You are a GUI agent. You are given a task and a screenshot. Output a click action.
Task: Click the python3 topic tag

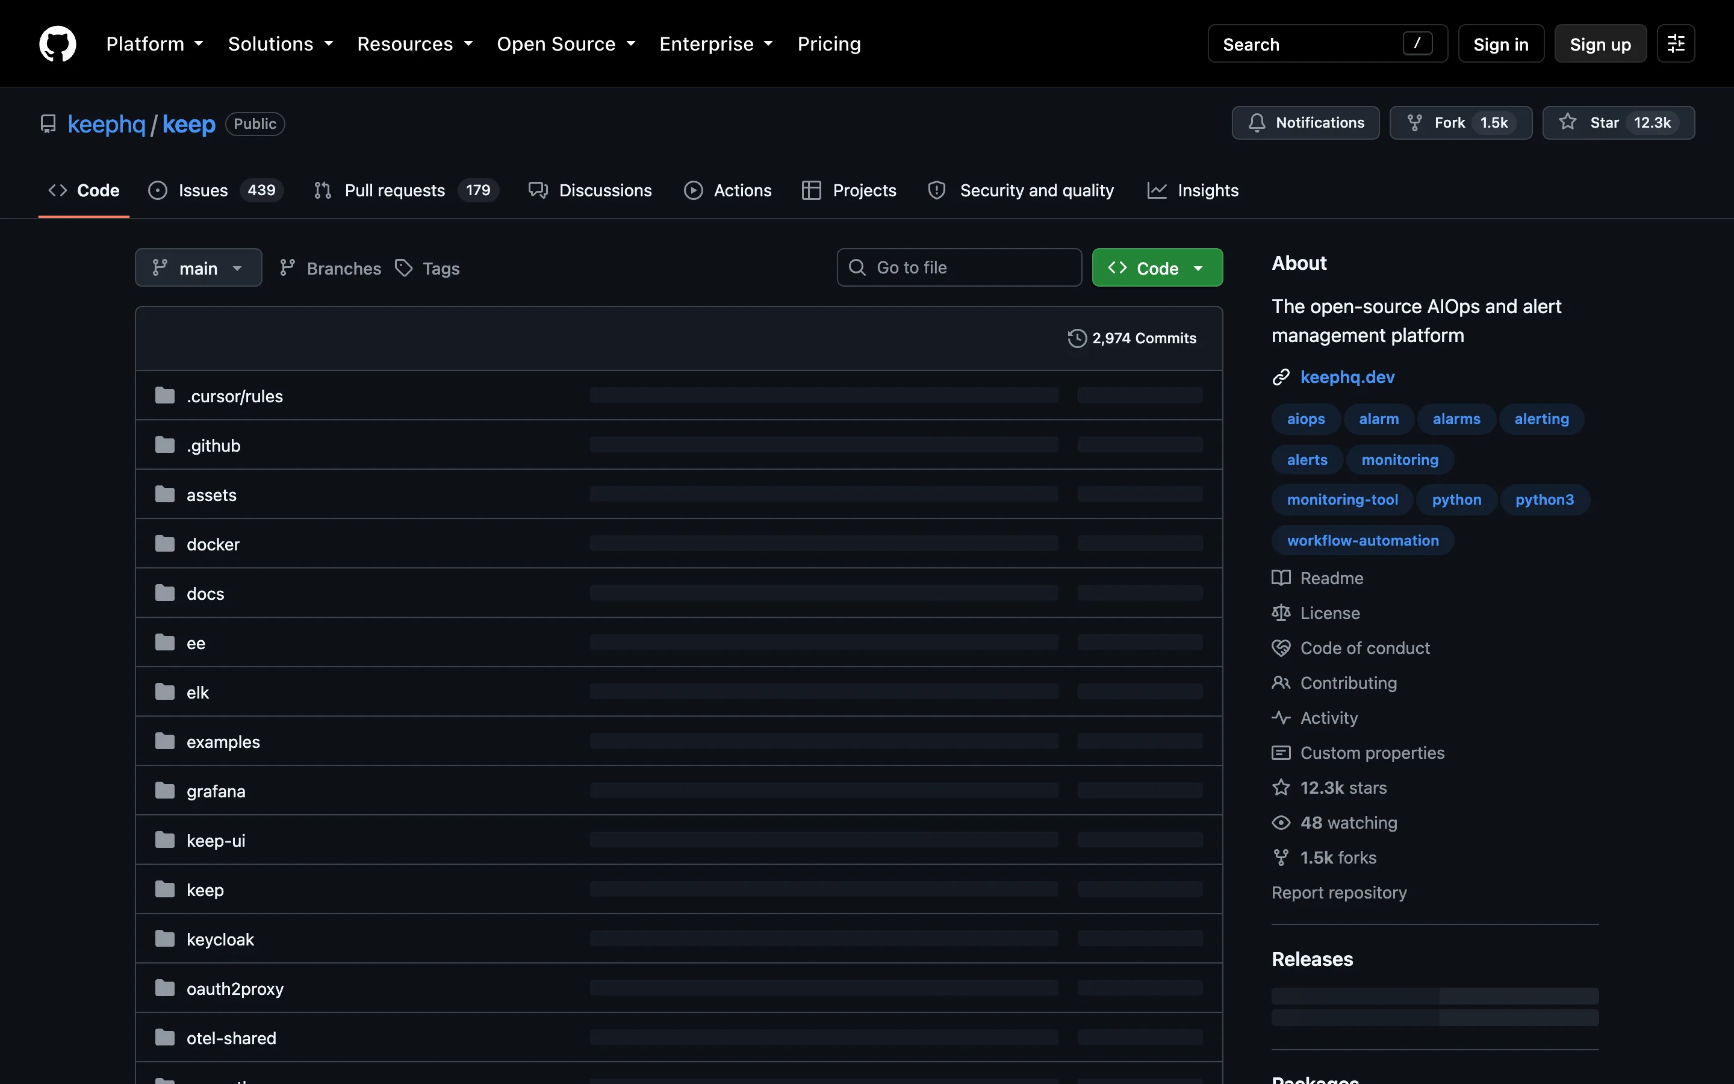[x=1544, y=500]
